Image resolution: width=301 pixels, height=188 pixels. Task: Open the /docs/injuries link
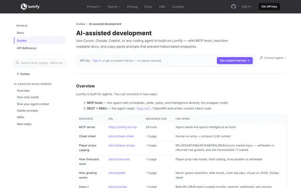pyautogui.click(x=118, y=187)
